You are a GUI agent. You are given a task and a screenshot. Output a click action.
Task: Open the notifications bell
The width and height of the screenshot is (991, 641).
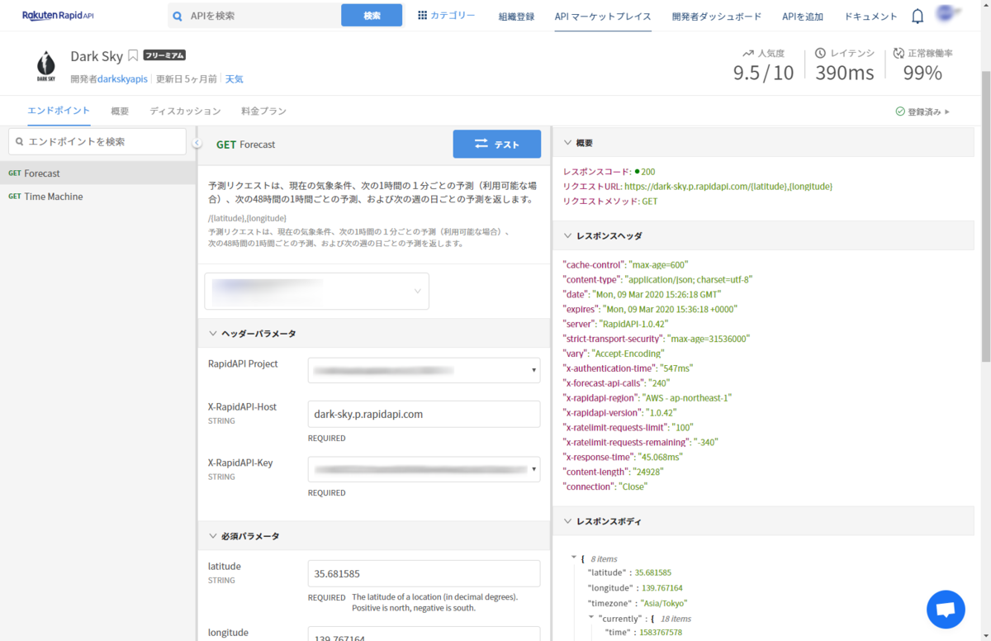[918, 16]
